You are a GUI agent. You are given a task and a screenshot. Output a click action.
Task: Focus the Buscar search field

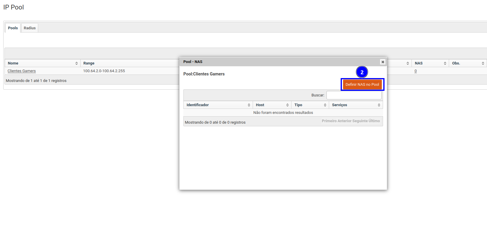(x=354, y=95)
